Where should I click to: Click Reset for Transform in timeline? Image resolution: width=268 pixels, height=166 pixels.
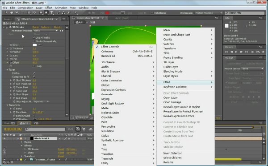(61, 156)
